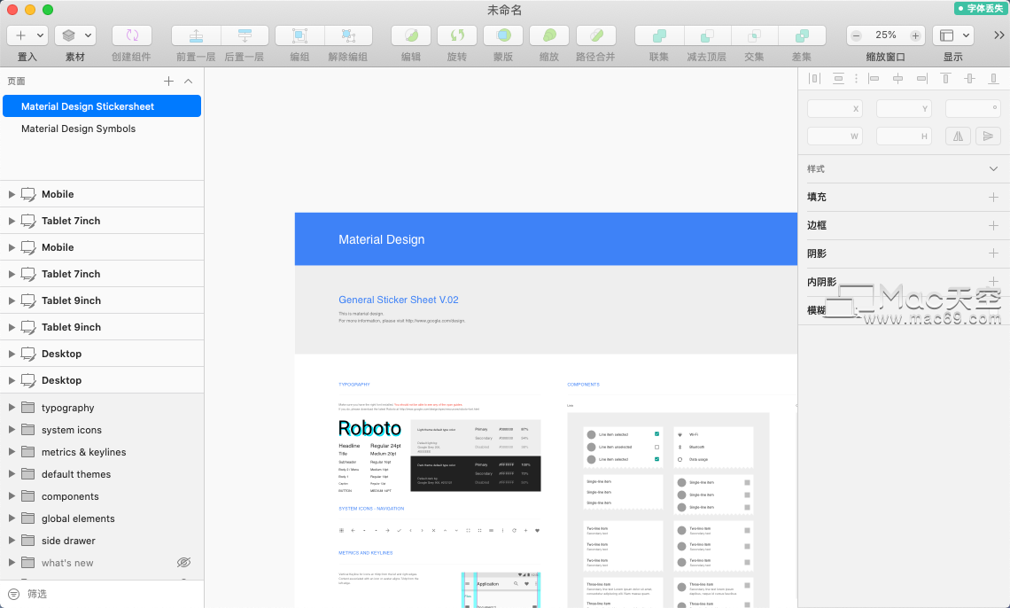Click align left edges icon
The width and height of the screenshot is (1010, 608).
pos(874,79)
